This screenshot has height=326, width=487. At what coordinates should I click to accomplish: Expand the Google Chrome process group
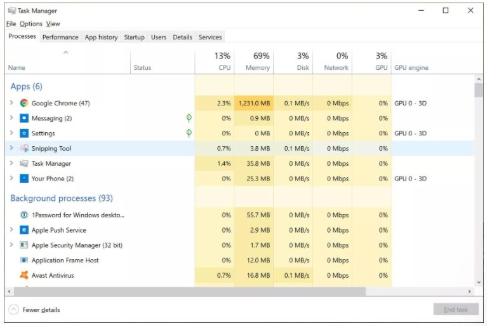[11, 103]
